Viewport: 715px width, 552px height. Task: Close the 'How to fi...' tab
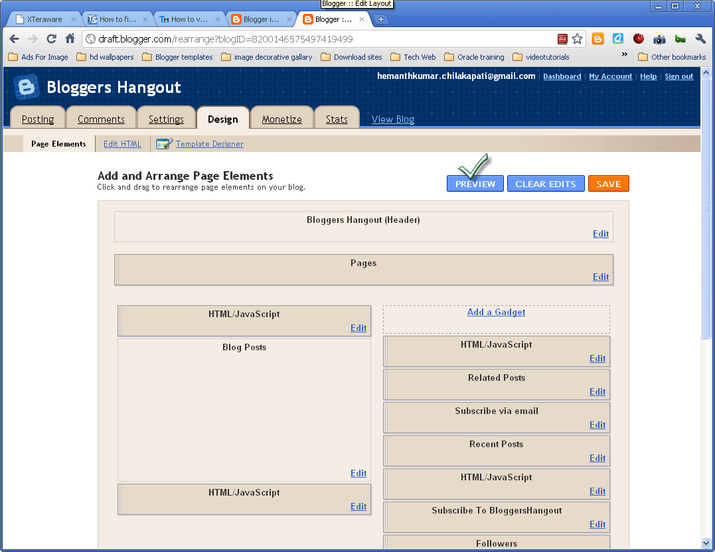(x=145, y=19)
